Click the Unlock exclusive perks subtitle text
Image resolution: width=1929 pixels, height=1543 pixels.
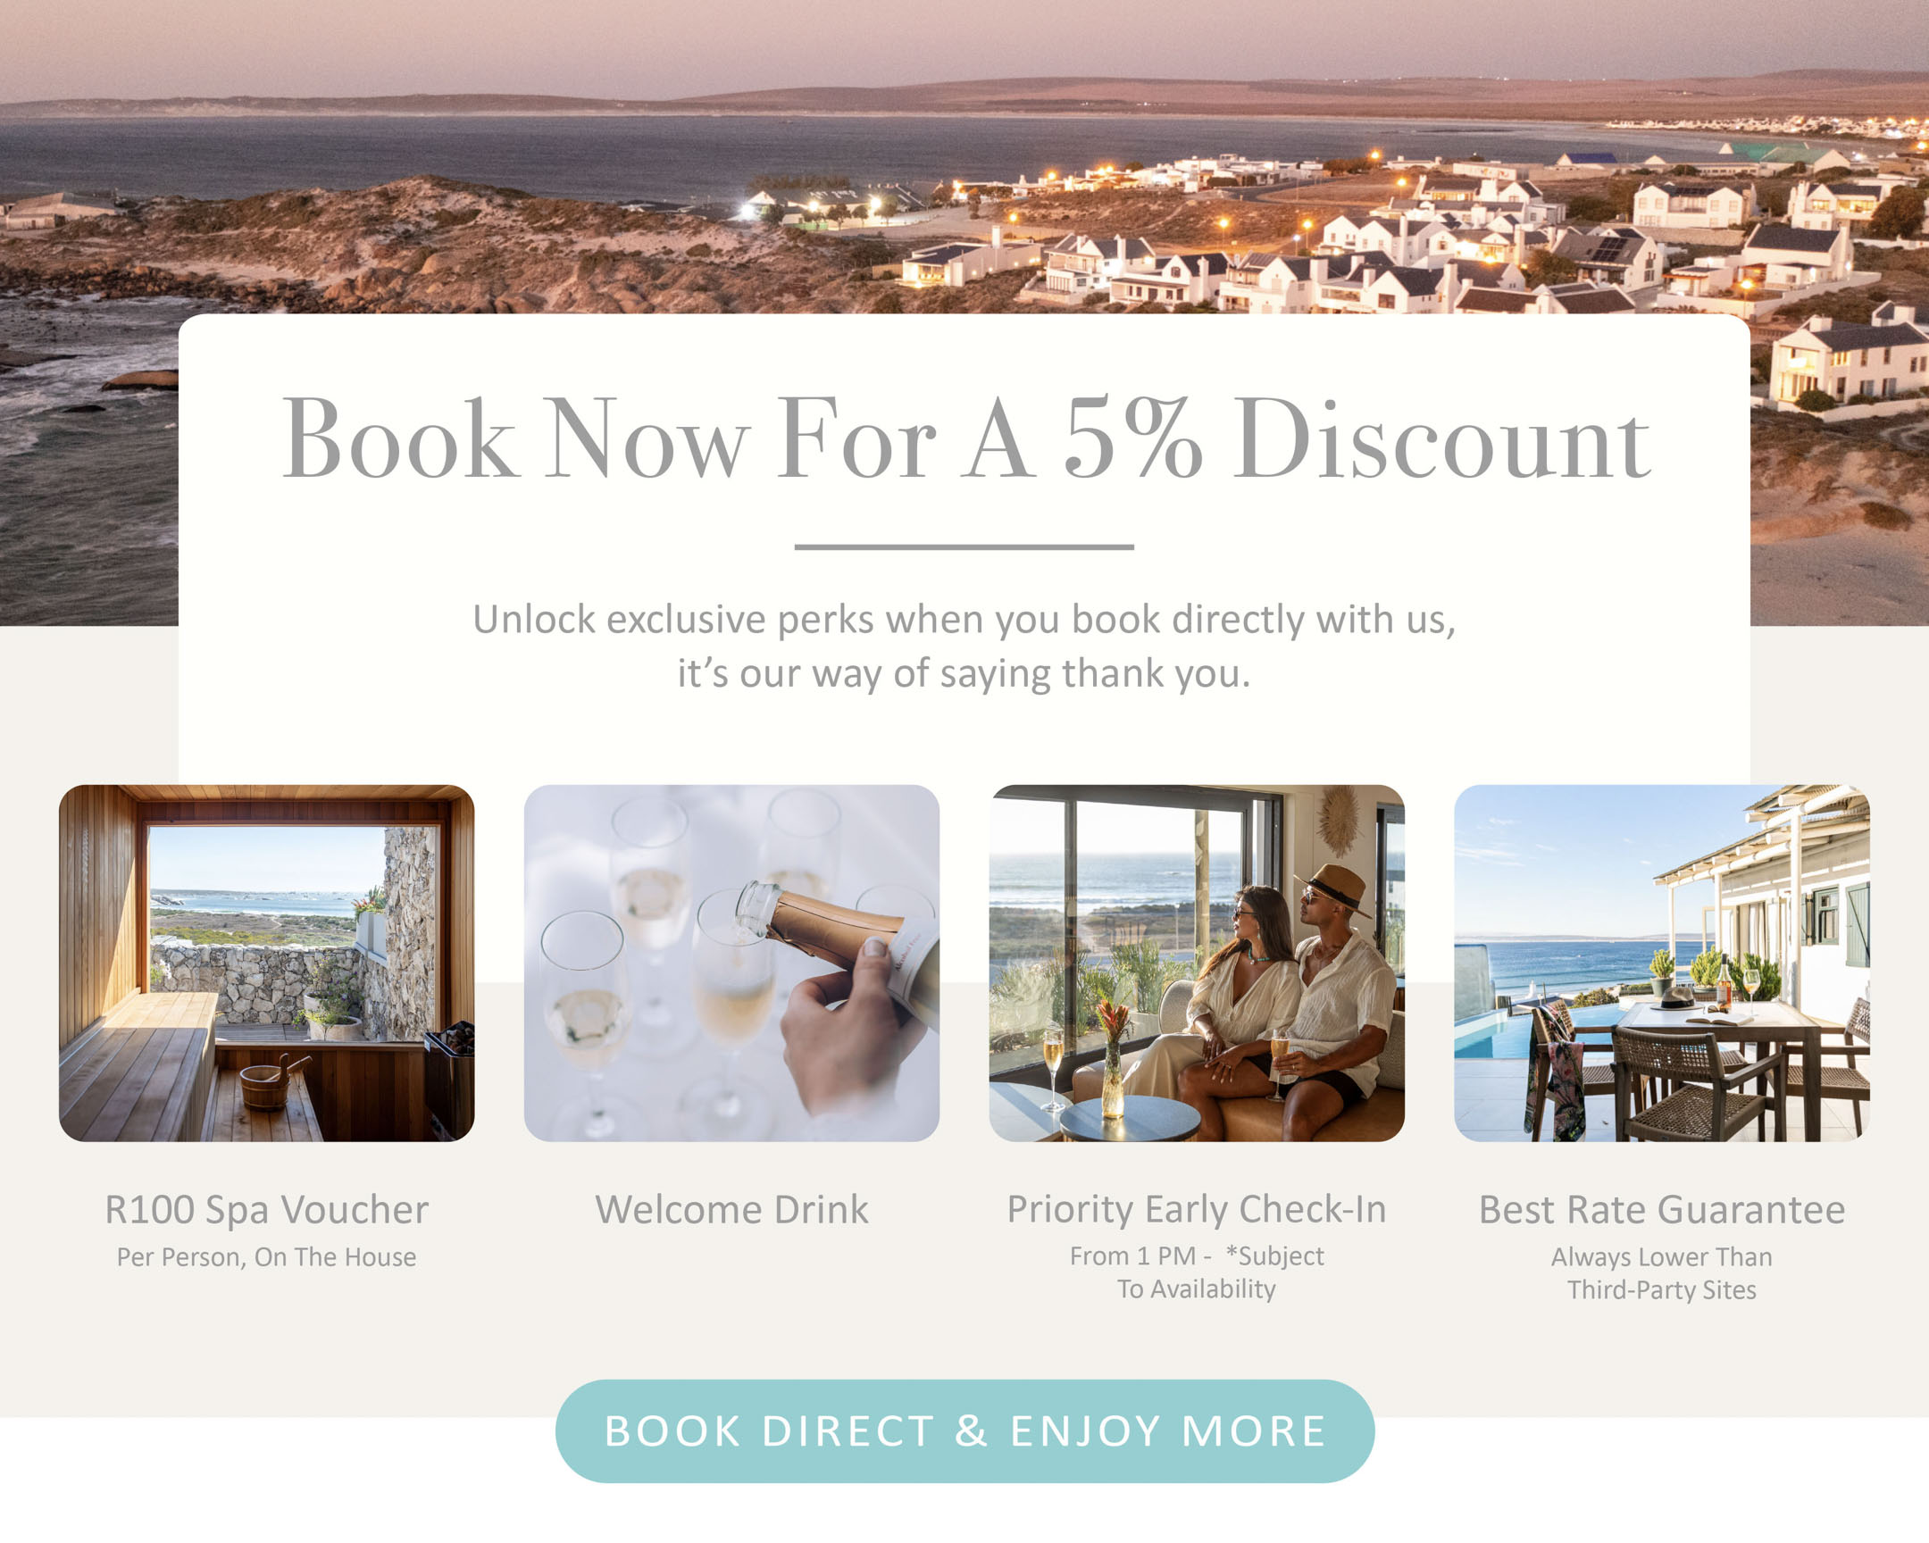(x=964, y=646)
